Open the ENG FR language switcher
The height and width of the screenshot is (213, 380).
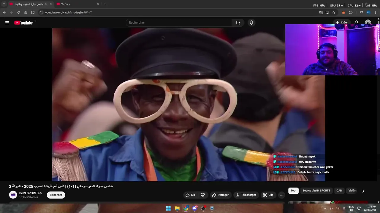351,208
